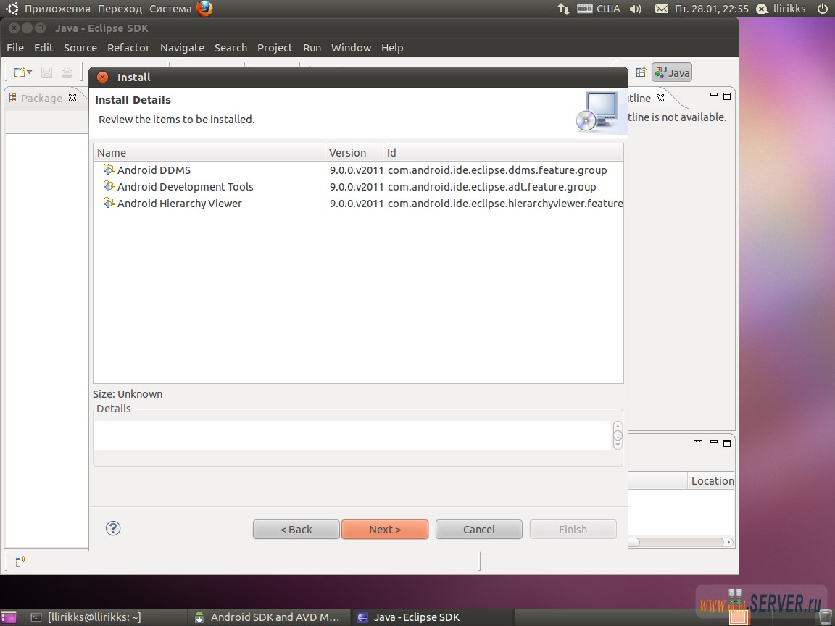Image resolution: width=835 pixels, height=626 pixels.
Task: Click the Android Development Tools feature icon
Action: coord(109,186)
